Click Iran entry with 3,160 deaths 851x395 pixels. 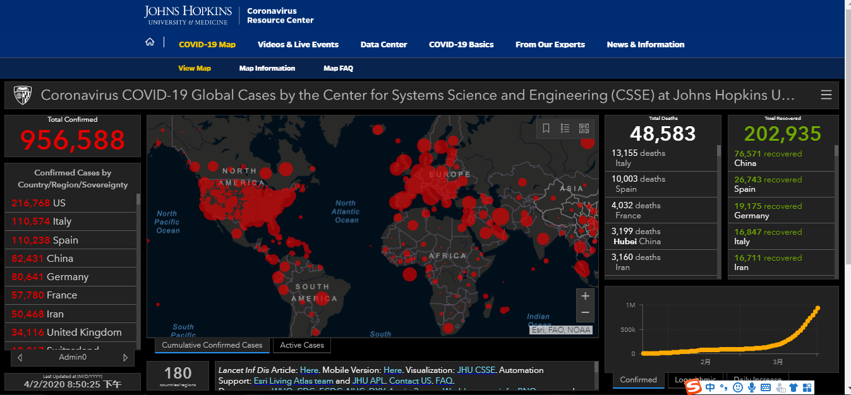[x=661, y=262]
